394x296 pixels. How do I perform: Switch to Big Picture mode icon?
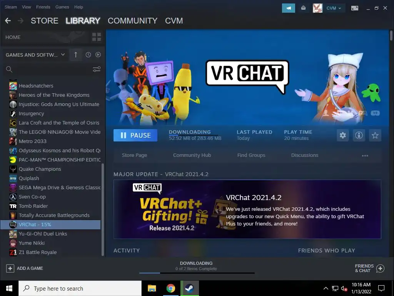pyautogui.click(x=354, y=8)
